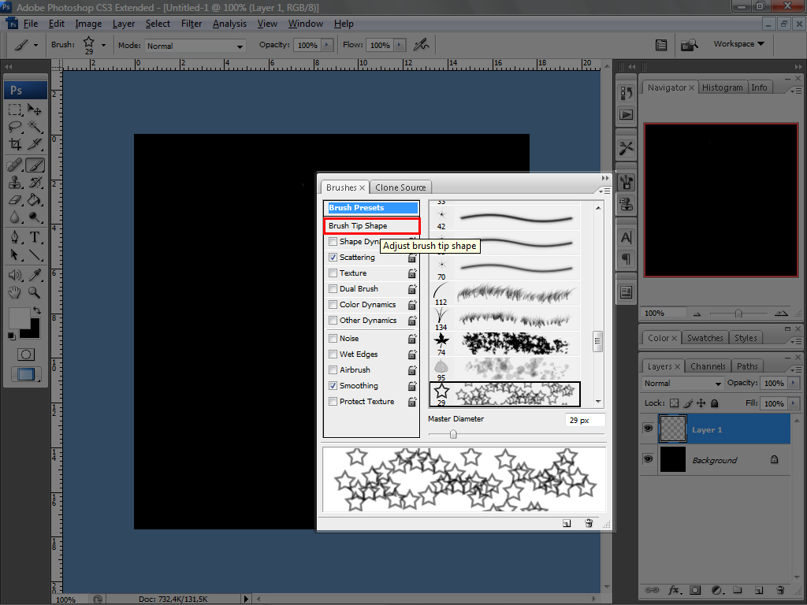Open the Brush preset picker arrow

(x=103, y=45)
